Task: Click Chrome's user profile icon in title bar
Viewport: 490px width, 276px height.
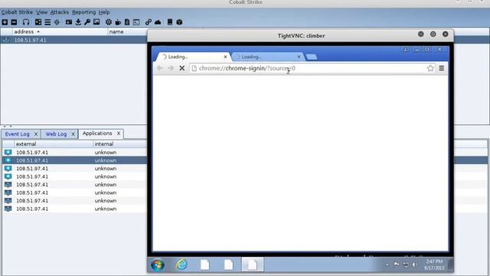Action: point(405,49)
